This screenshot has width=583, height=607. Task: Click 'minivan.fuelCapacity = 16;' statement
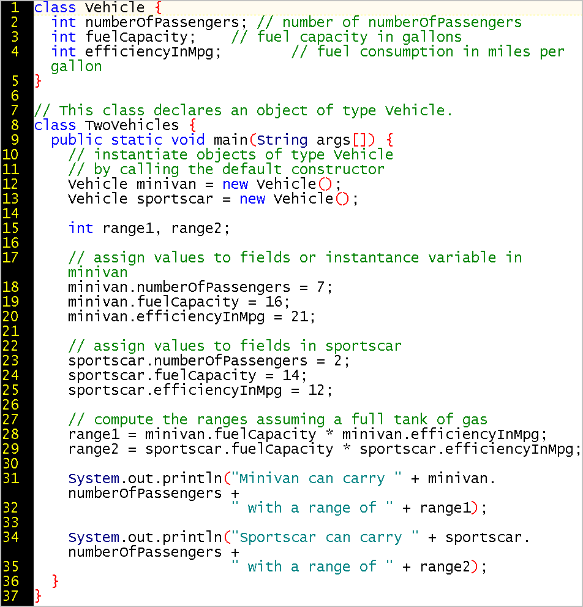(x=179, y=302)
